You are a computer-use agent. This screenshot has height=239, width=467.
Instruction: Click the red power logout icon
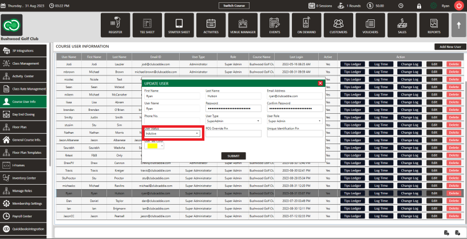pos(458,6)
